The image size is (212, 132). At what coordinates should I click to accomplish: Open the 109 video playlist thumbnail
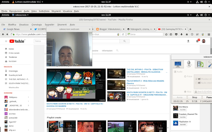tap(61, 126)
